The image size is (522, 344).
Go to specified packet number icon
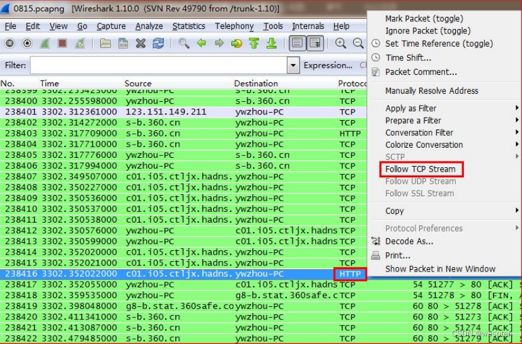(236, 43)
